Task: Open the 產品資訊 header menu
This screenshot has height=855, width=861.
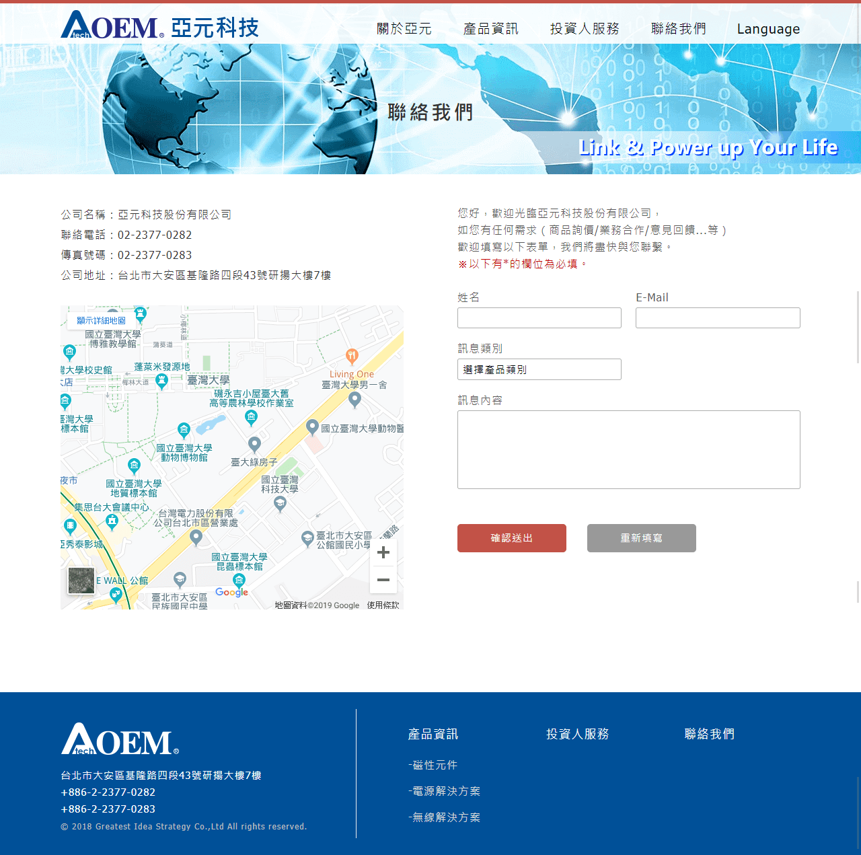Action: (x=491, y=29)
